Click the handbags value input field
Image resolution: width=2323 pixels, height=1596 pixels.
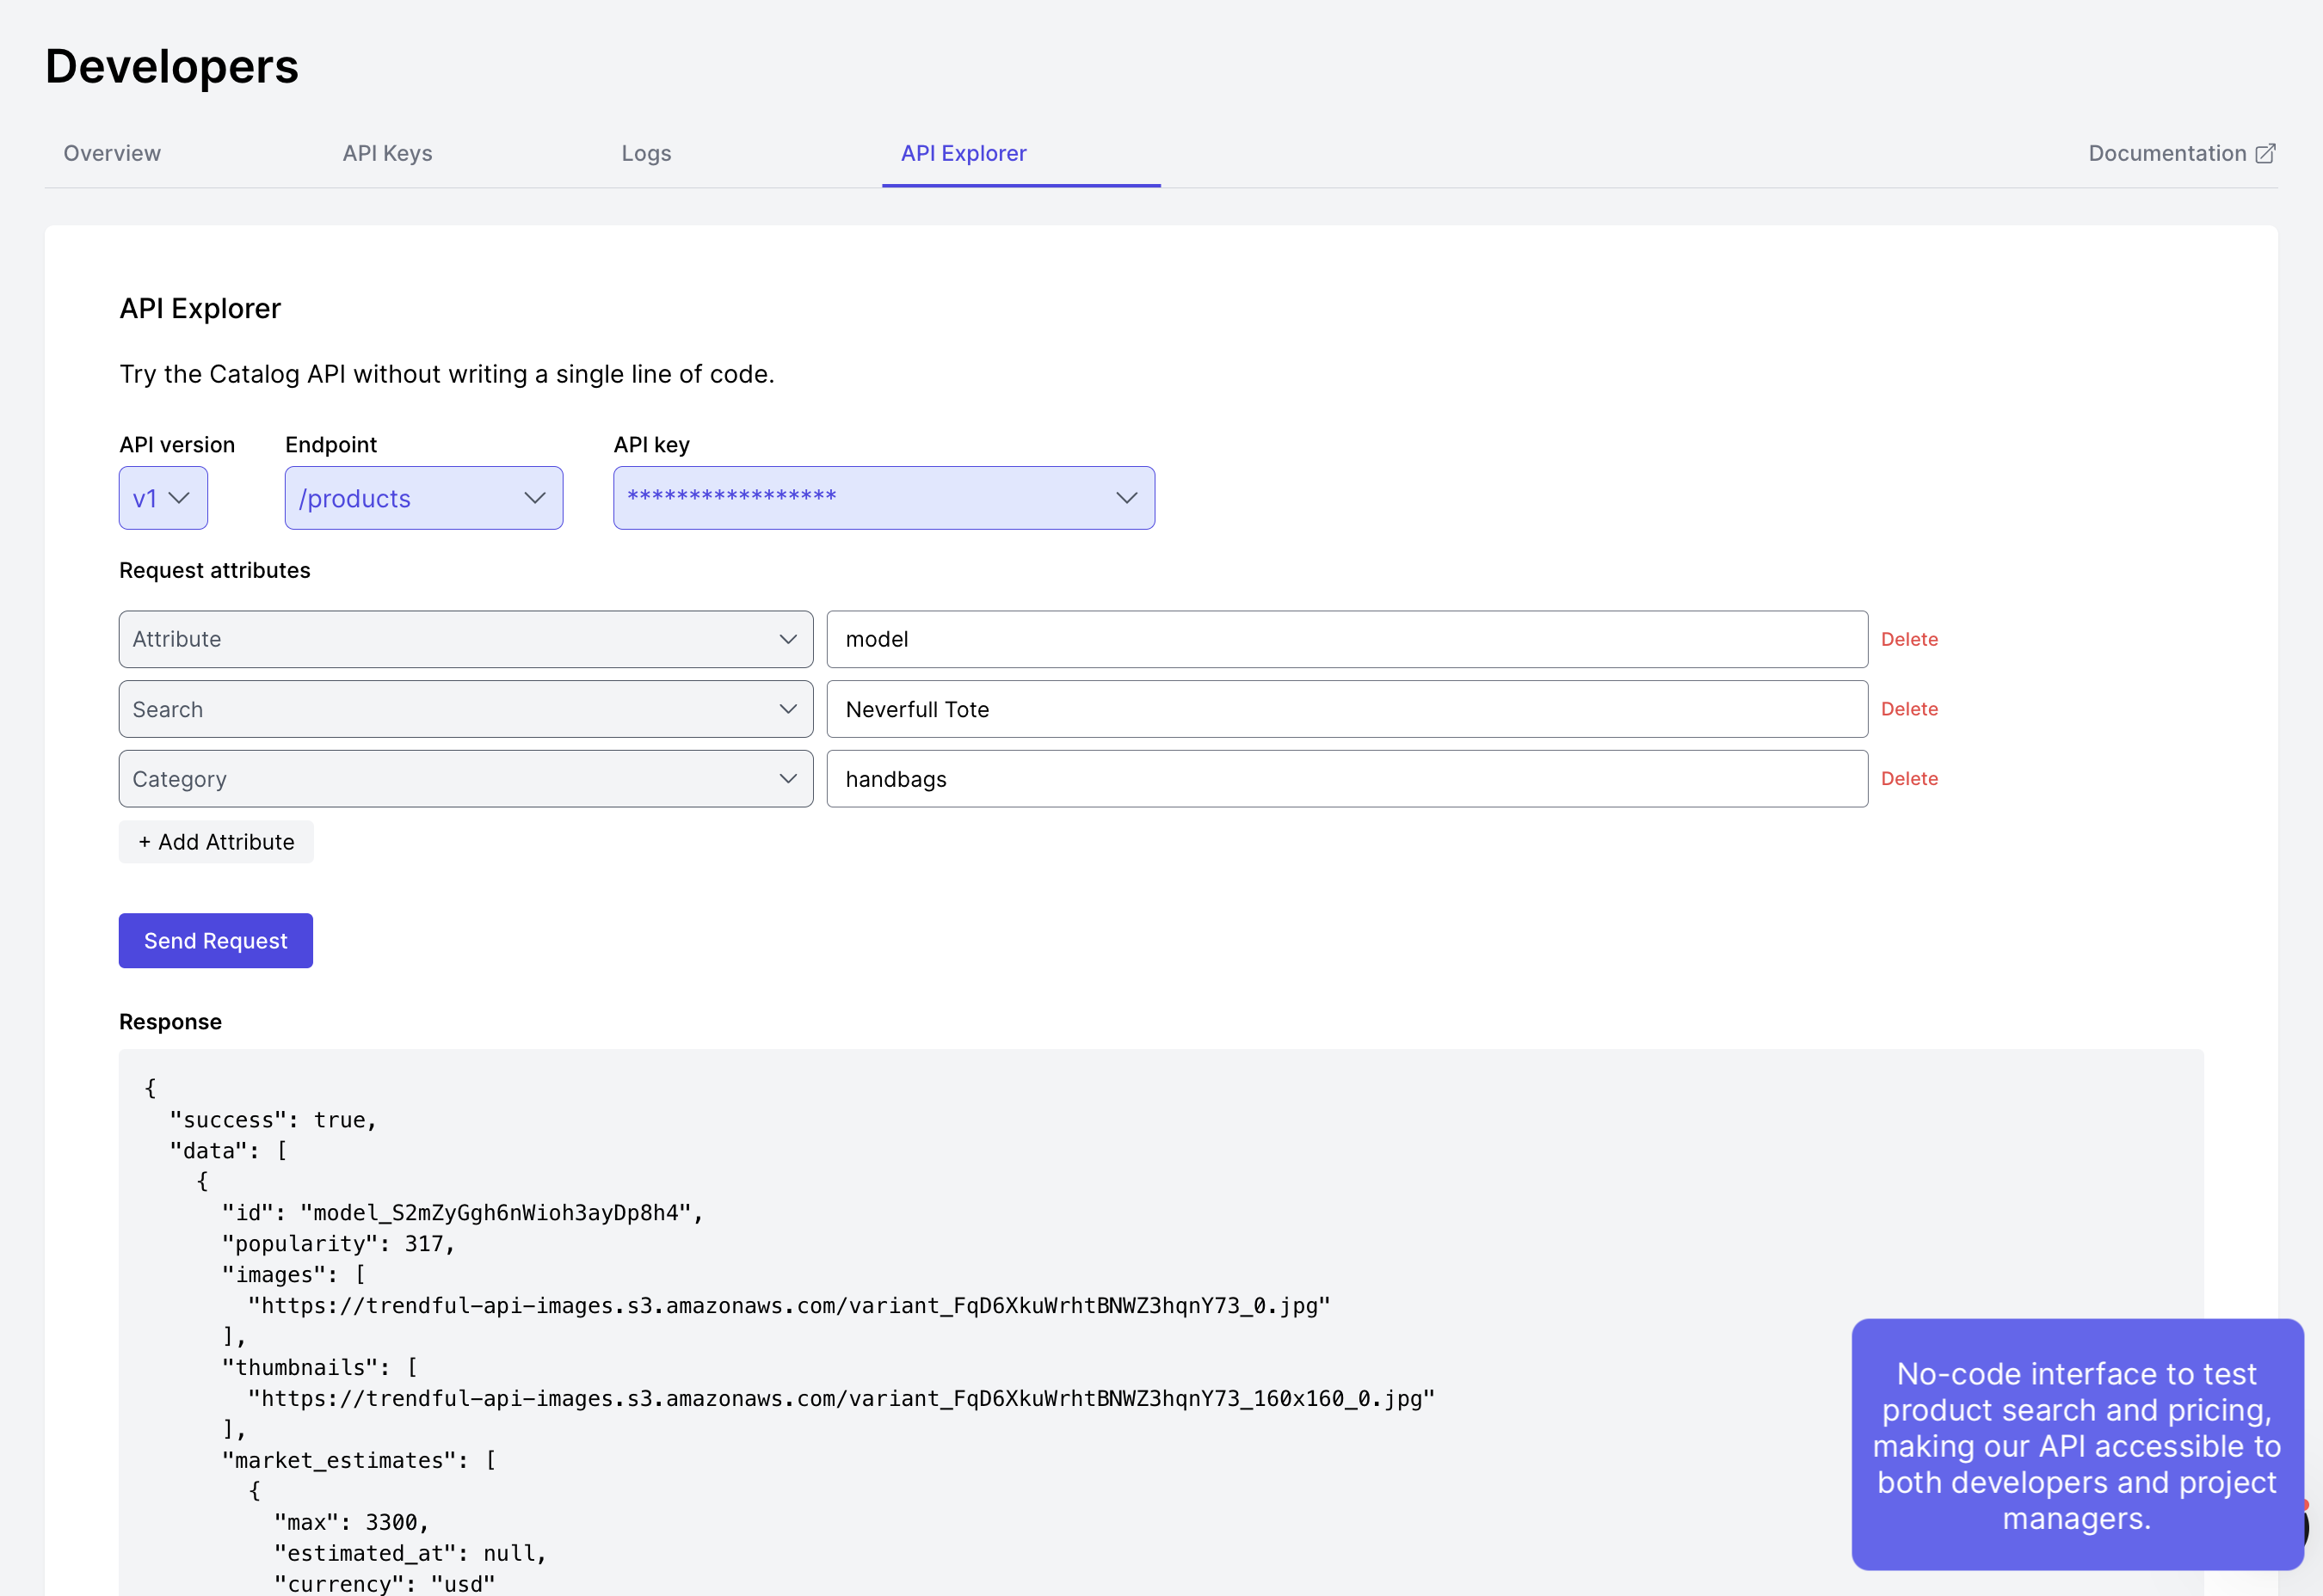(x=1346, y=779)
